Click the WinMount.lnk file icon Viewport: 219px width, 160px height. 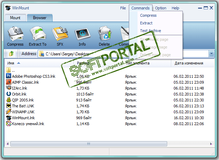coord(8,117)
